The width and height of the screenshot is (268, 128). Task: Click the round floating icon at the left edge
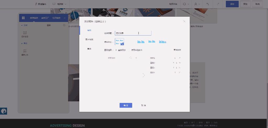[4, 111]
